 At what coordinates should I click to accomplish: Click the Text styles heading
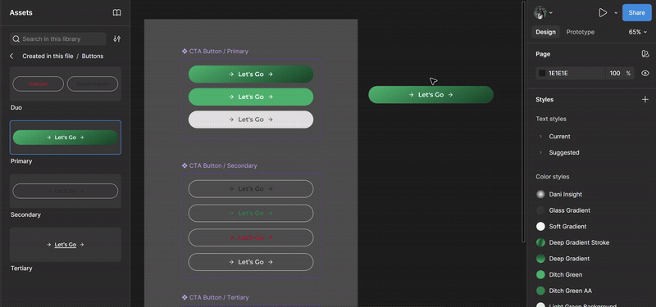click(551, 119)
